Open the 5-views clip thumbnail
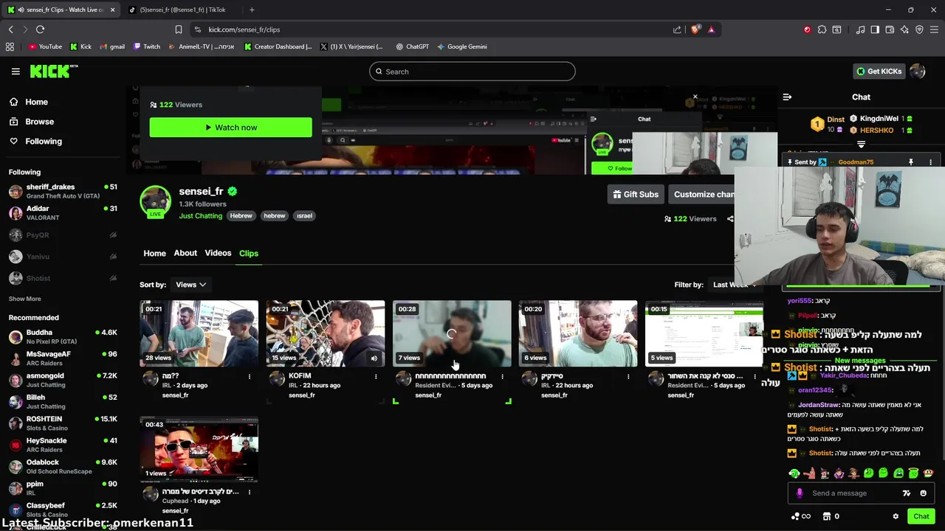The height and width of the screenshot is (531, 945). point(704,333)
